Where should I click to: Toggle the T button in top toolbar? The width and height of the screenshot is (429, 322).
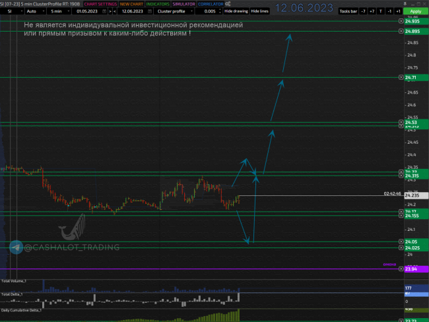[381, 11]
